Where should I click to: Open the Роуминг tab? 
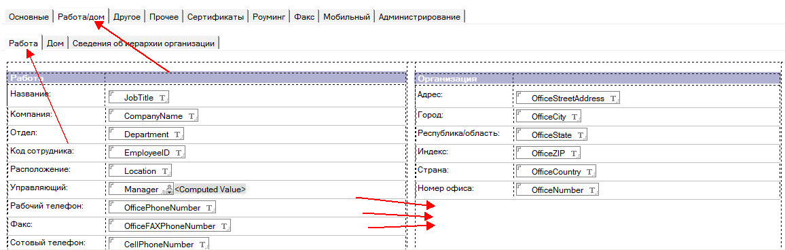[x=270, y=16]
